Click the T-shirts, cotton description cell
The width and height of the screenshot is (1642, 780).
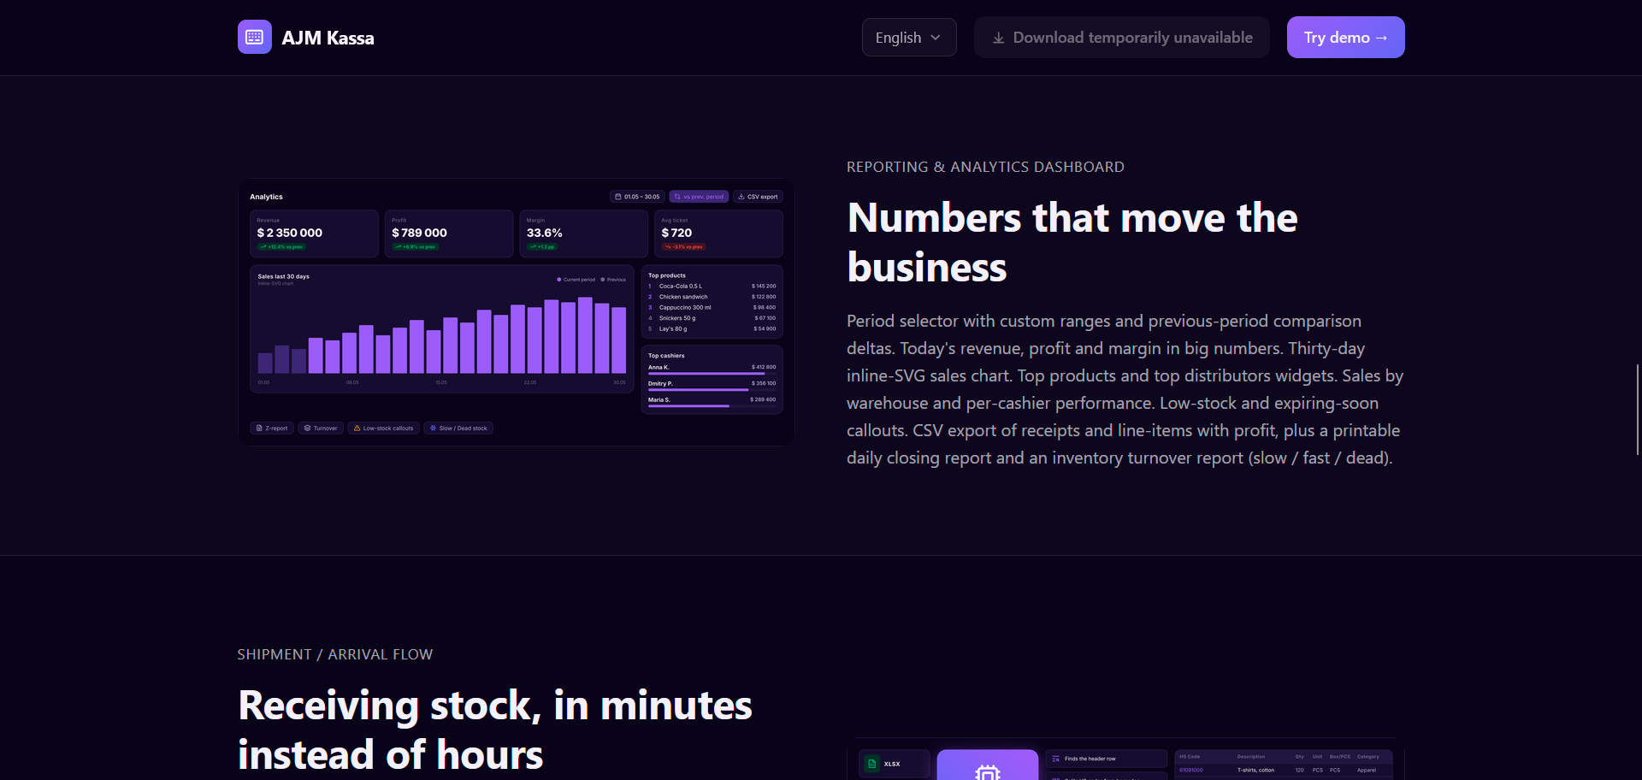pyautogui.click(x=1255, y=771)
